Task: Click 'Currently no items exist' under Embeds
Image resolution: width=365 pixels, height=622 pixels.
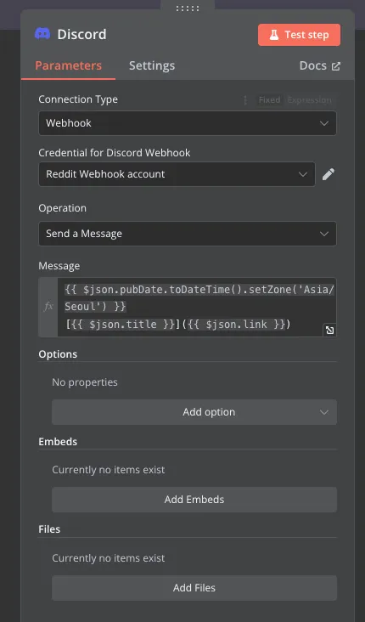Action: point(108,470)
